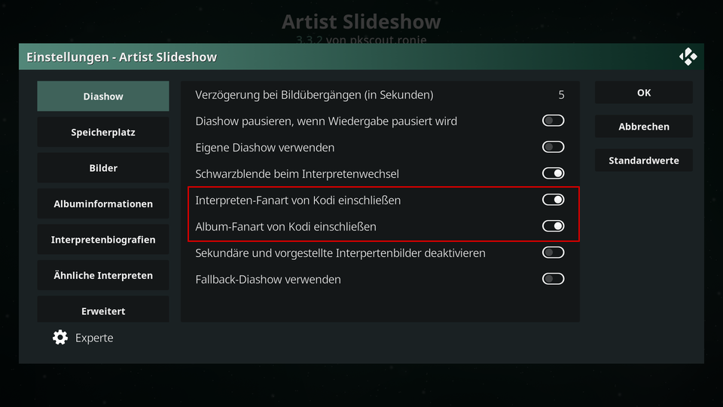Confirm settings with OK button
Viewport: 723px width, 407px height.
[x=644, y=93]
